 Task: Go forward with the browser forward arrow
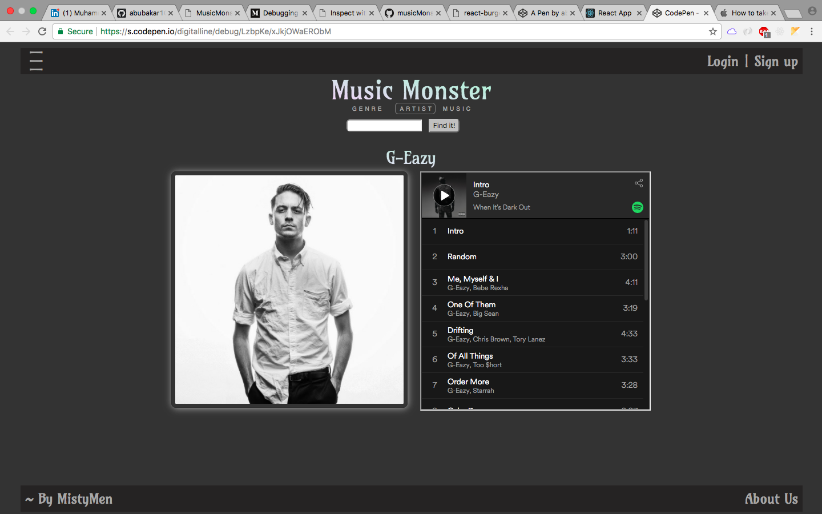click(x=26, y=31)
